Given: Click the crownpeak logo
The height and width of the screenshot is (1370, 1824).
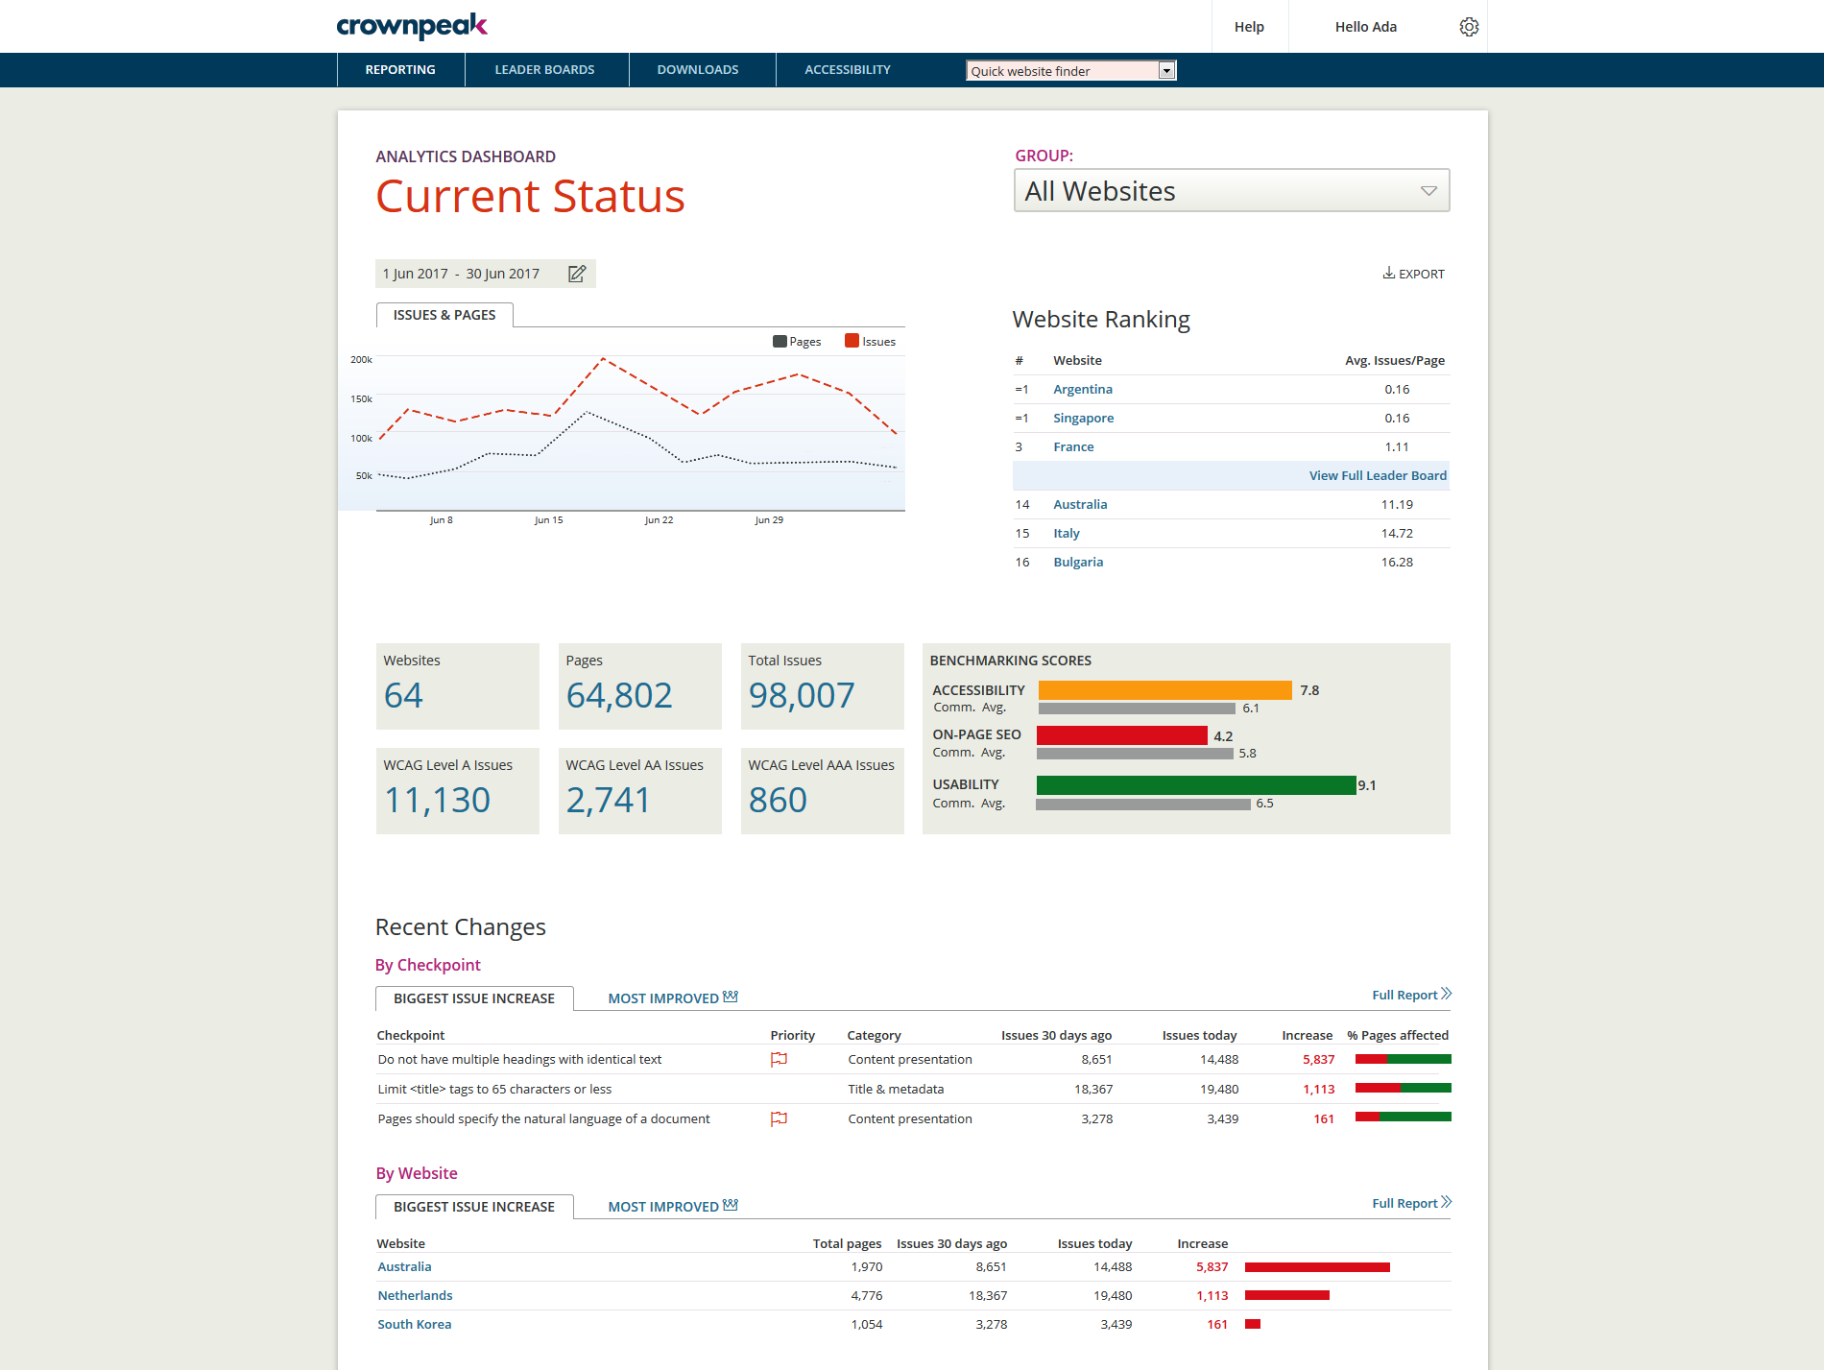Looking at the screenshot, I should pos(412,26).
